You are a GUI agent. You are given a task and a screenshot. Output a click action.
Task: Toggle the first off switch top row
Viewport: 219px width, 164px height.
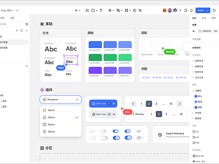tap(92, 131)
